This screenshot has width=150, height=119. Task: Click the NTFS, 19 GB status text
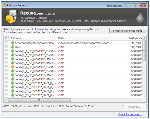49,106
